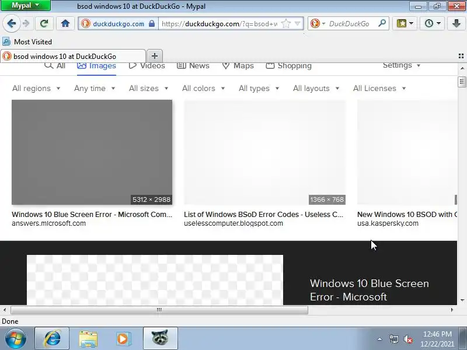Launch Internet Explorer from the taskbar
This screenshot has height=350, width=467.
pos(52,338)
